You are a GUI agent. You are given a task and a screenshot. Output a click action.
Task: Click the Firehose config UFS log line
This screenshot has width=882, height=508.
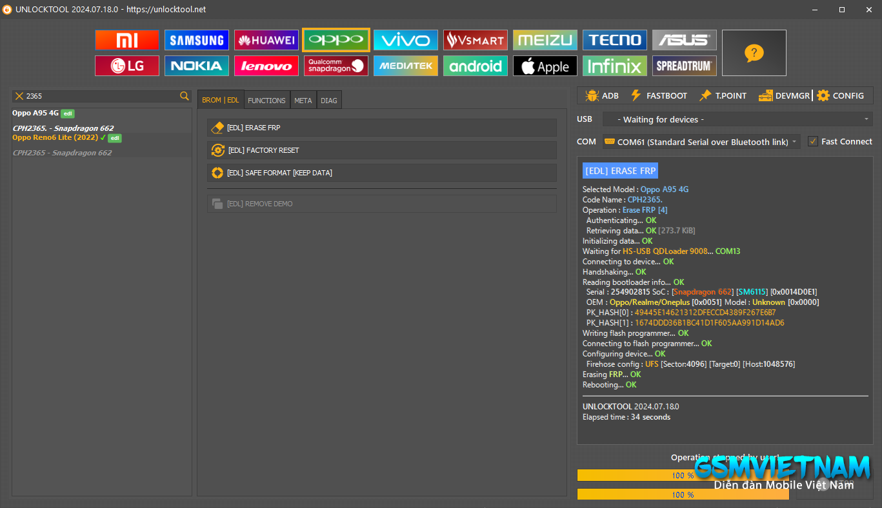coord(690,364)
